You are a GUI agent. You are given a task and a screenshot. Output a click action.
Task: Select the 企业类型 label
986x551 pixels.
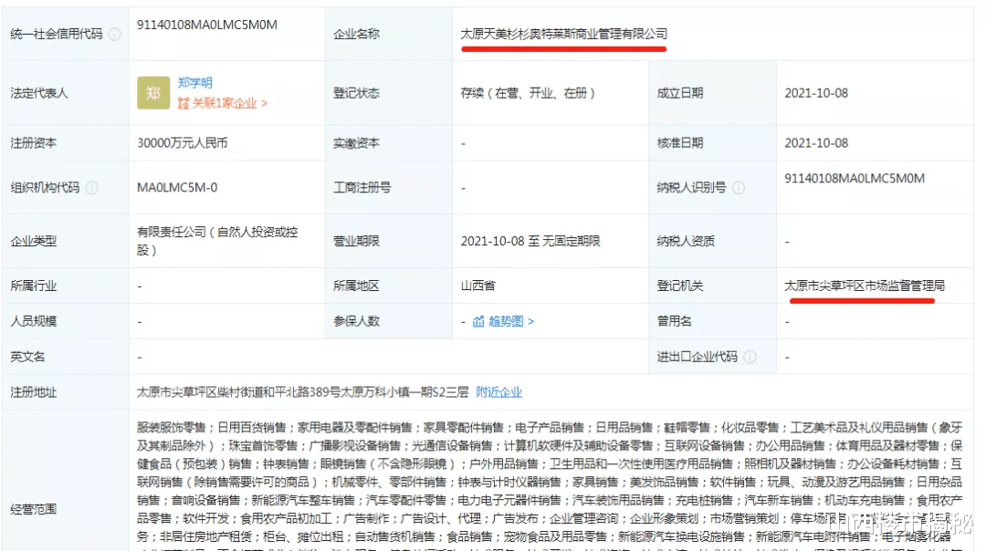(34, 241)
